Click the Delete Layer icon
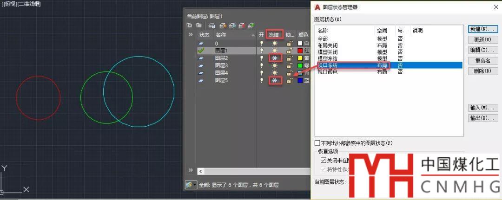The width and height of the screenshot is (502, 200). (242, 25)
